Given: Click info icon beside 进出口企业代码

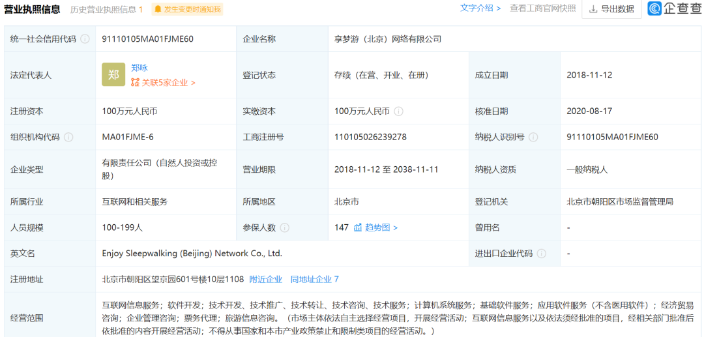Looking at the screenshot, I should (542, 254).
